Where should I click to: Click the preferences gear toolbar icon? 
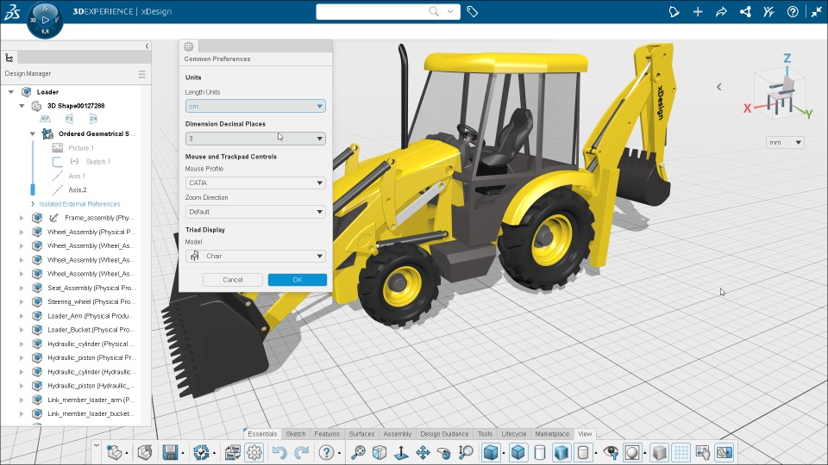tap(254, 452)
